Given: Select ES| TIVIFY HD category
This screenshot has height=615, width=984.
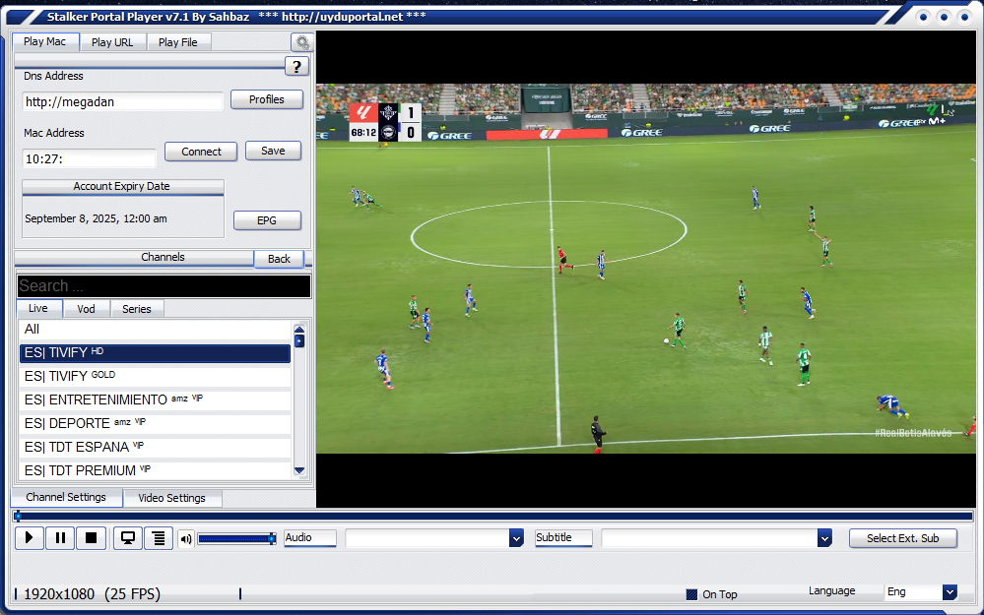Looking at the screenshot, I should click(155, 353).
